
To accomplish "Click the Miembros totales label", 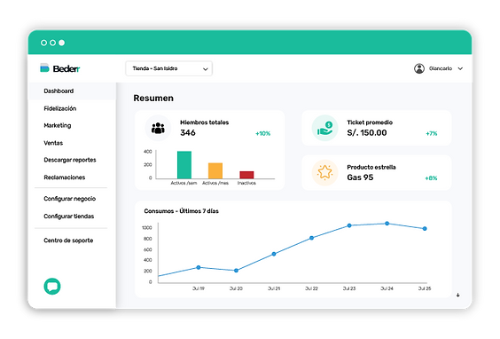I will pos(205,122).
